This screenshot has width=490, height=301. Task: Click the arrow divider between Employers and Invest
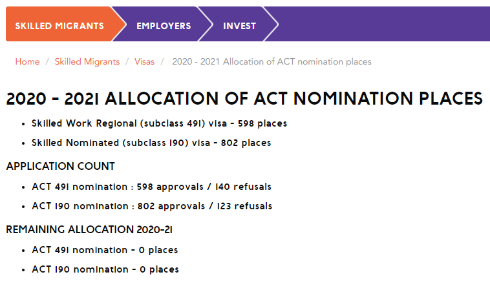206,25
